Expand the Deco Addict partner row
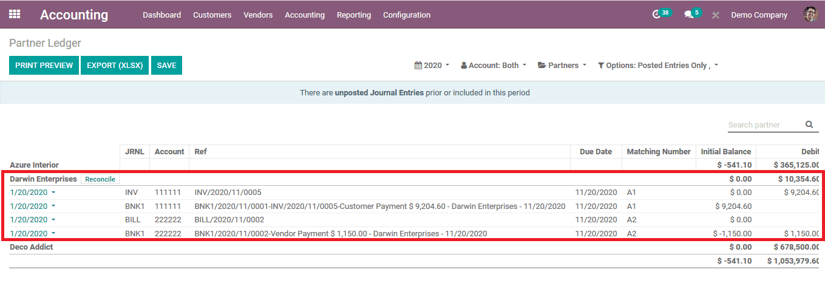Screen dimensions: 825x297 point(32,247)
